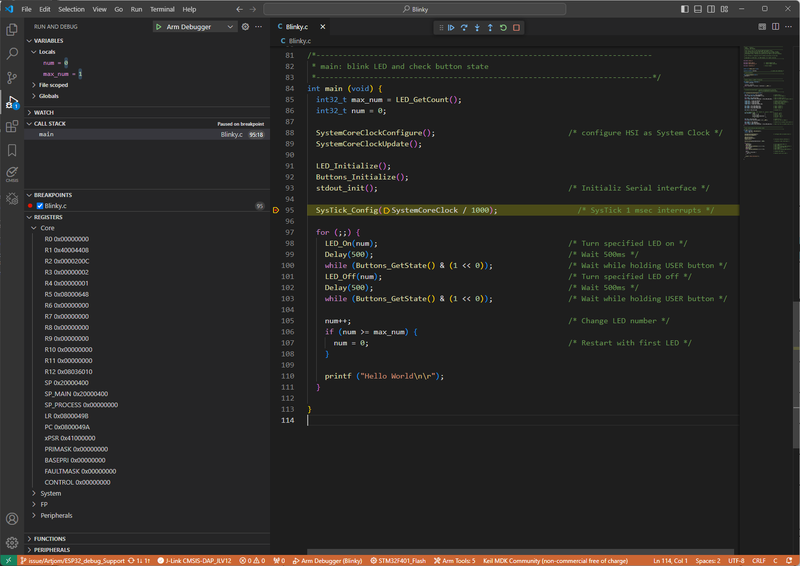The height and width of the screenshot is (566, 800).
Task: Click Continue in the debug toolbar
Action: [x=451, y=28]
